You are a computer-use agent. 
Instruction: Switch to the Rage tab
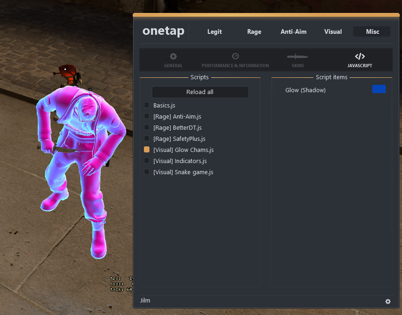click(x=254, y=31)
